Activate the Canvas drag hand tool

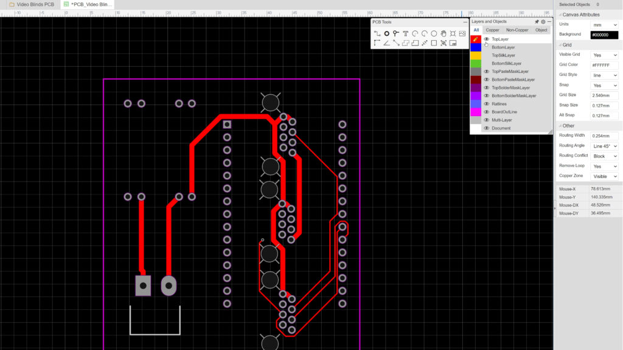(444, 33)
